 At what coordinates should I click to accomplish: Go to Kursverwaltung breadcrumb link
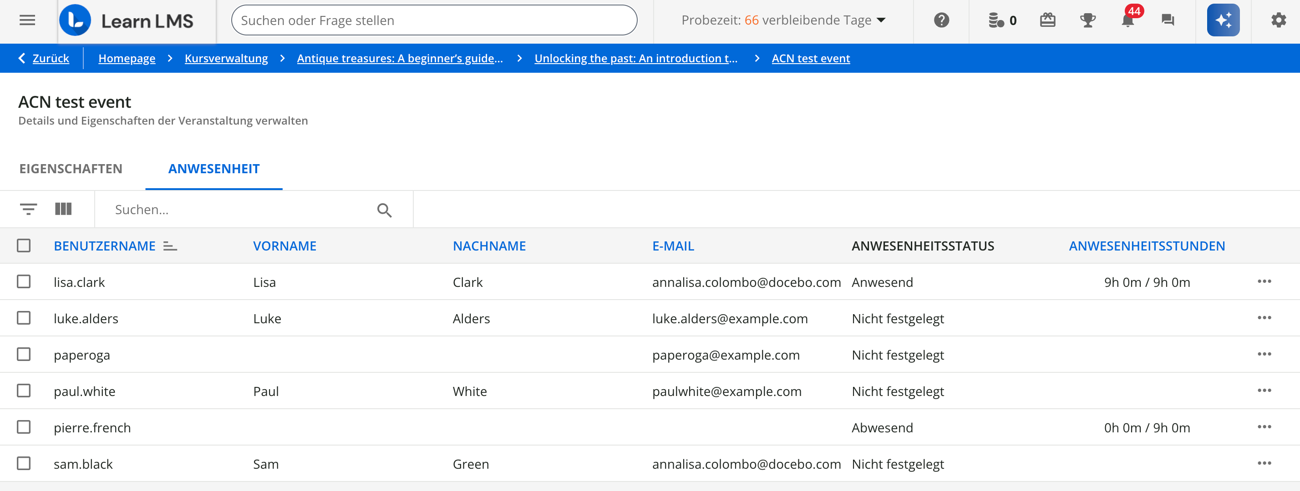click(226, 59)
